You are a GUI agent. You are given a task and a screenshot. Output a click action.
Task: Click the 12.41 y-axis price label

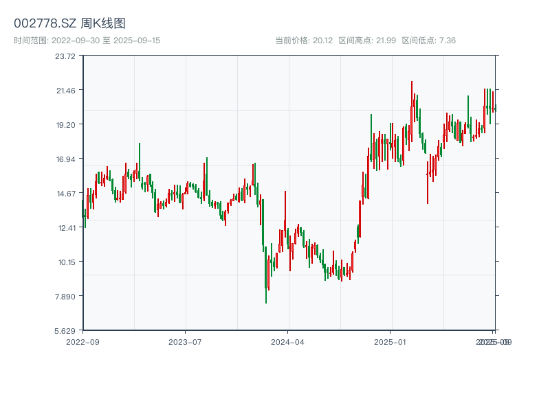66,228
